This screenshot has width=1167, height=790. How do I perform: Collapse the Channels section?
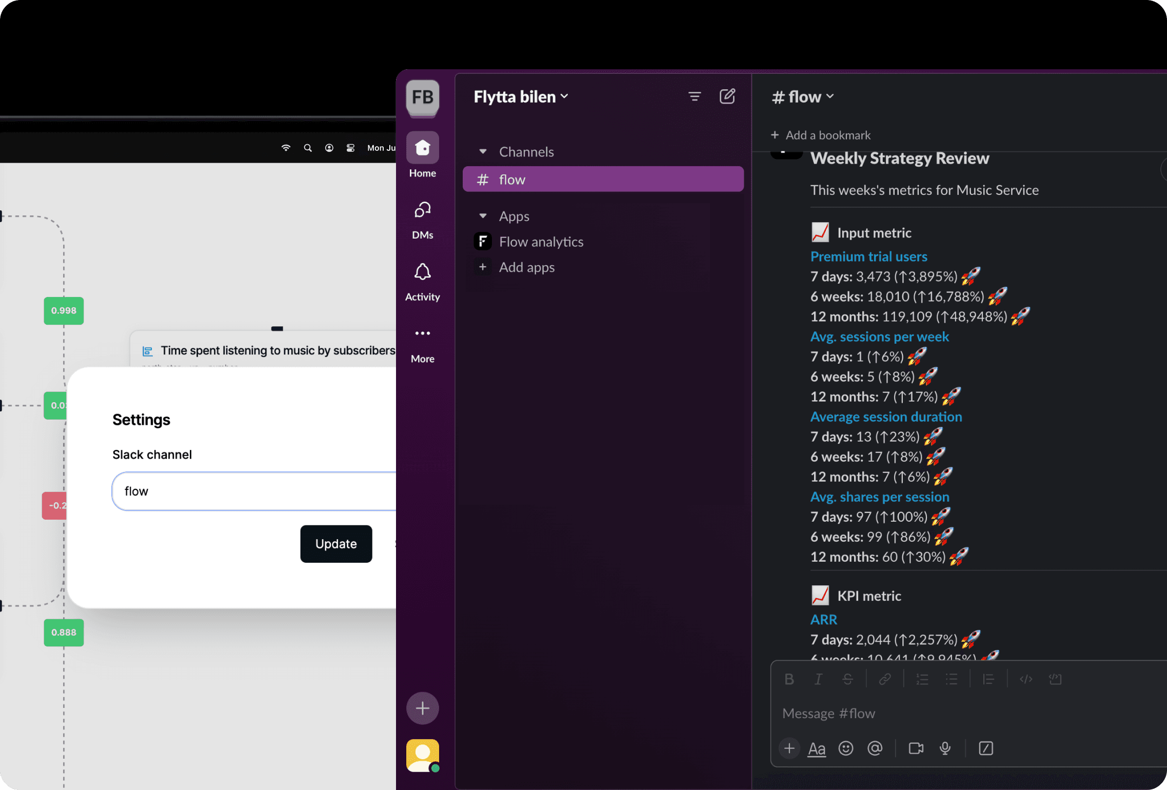[483, 151]
